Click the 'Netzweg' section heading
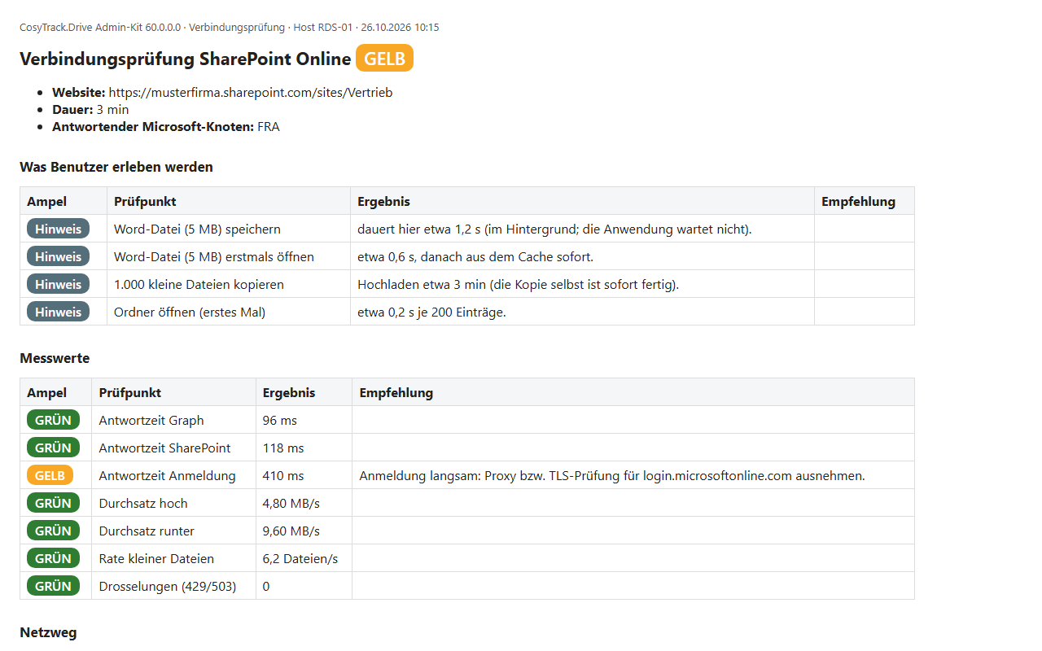The width and height of the screenshot is (1042, 651). point(48,632)
